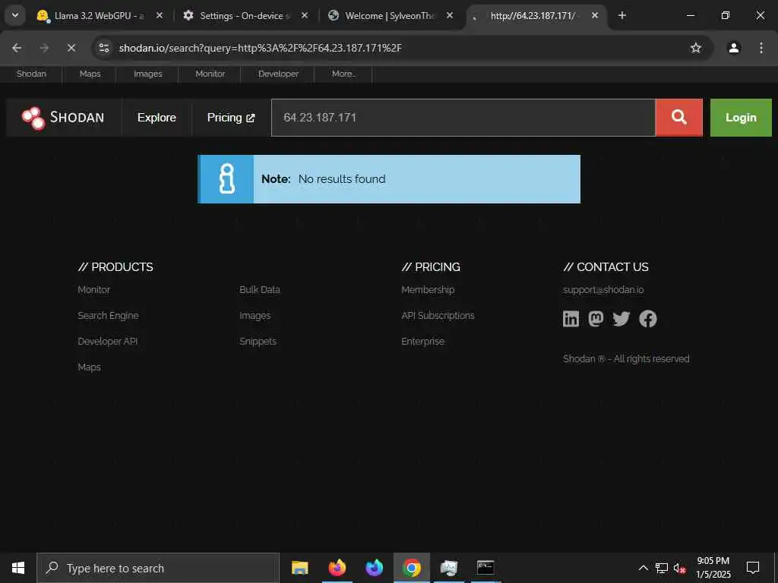The width and height of the screenshot is (778, 583).
Task: Open API Subscriptions link
Action: (x=438, y=315)
